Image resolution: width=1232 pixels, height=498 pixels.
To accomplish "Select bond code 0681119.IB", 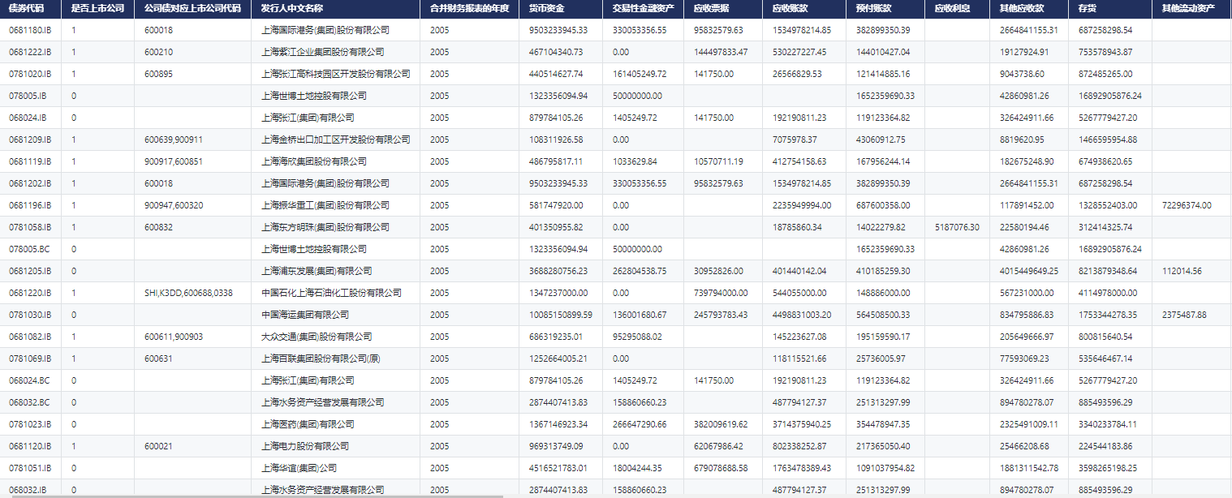I will pos(30,161).
